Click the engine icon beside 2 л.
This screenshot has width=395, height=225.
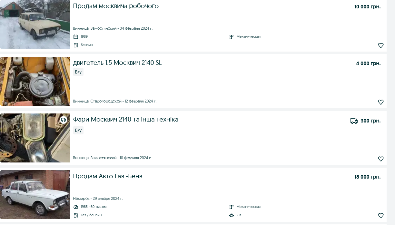point(231,215)
